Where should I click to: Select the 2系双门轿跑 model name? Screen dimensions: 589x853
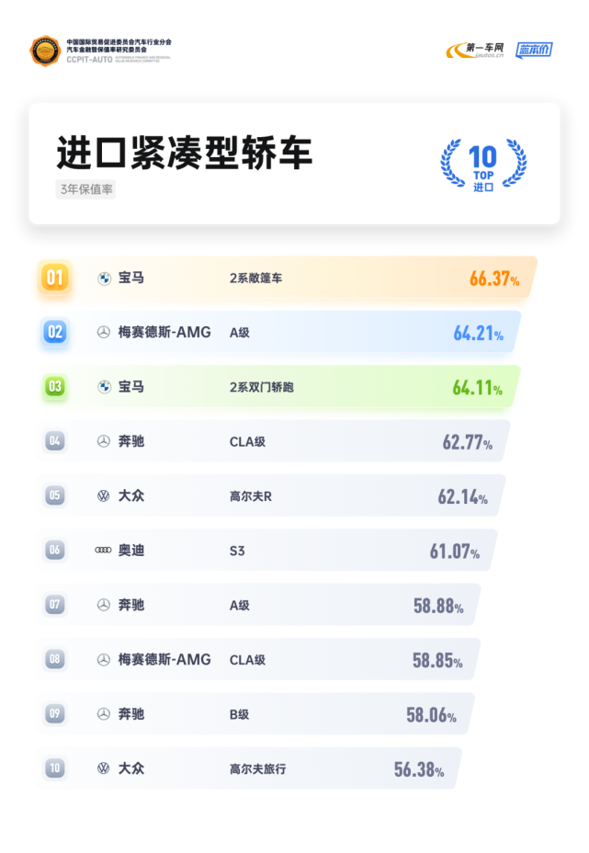262,387
